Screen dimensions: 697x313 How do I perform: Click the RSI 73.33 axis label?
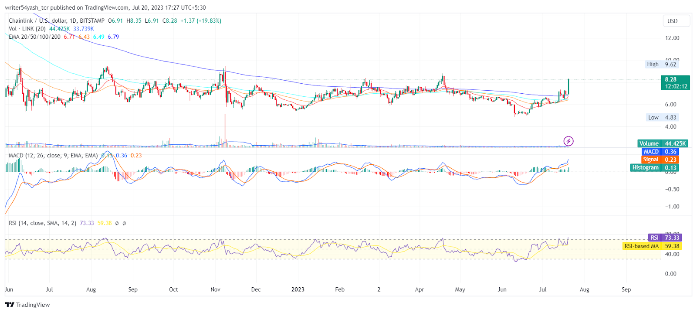coord(665,238)
